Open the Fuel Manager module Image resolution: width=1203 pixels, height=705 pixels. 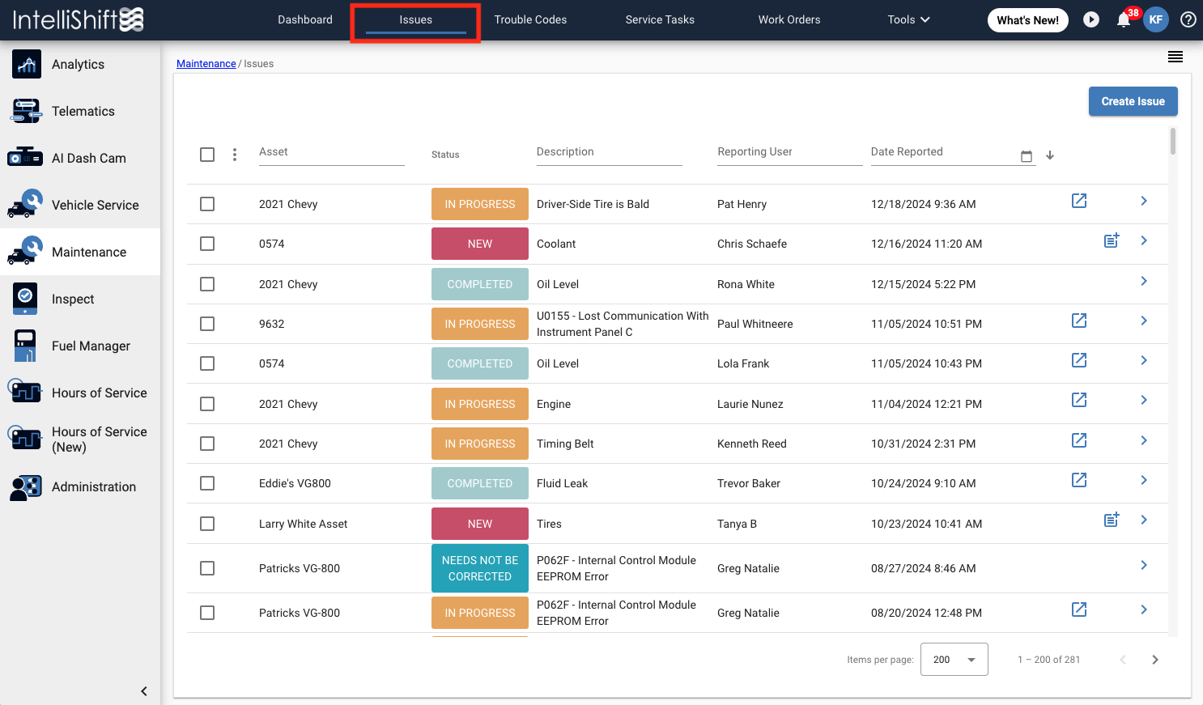coord(80,346)
